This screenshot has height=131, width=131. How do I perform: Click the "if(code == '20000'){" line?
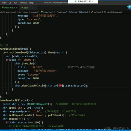tap(20, 60)
